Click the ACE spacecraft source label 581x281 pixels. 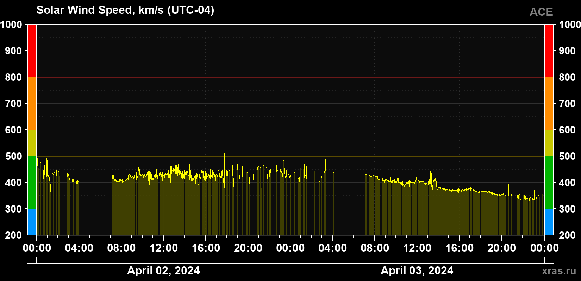tap(541, 12)
